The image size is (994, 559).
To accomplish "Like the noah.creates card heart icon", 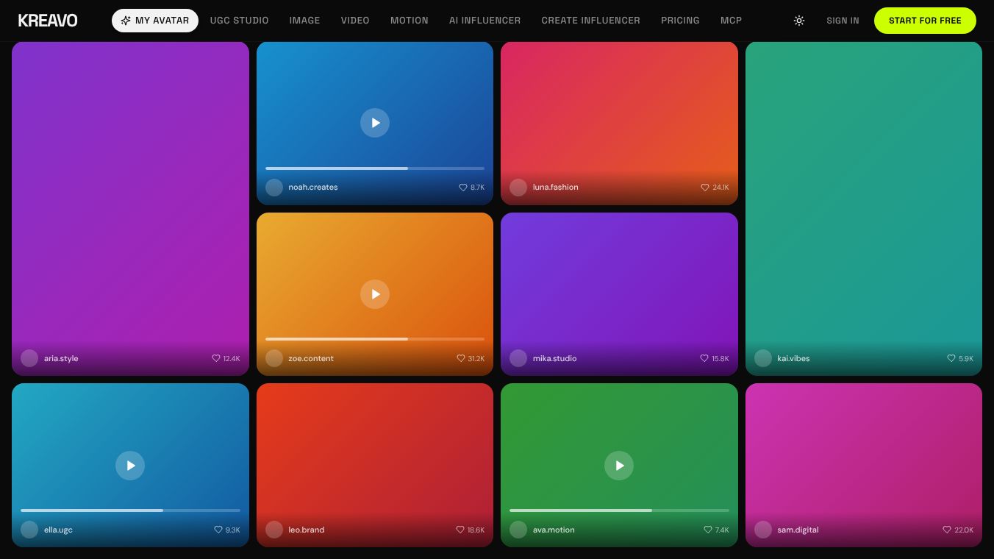I will tap(463, 188).
